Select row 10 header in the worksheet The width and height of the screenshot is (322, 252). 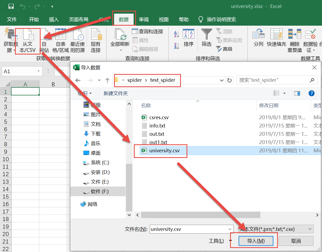click(x=6, y=159)
